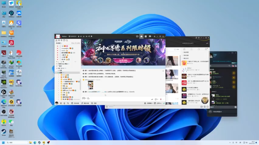
Task: Toggle the microphone icon in bottom bar
Action: 64,103
